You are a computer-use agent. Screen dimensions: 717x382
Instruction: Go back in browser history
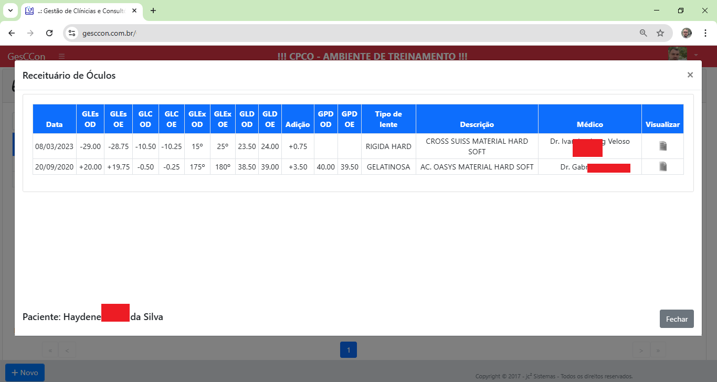tap(12, 33)
